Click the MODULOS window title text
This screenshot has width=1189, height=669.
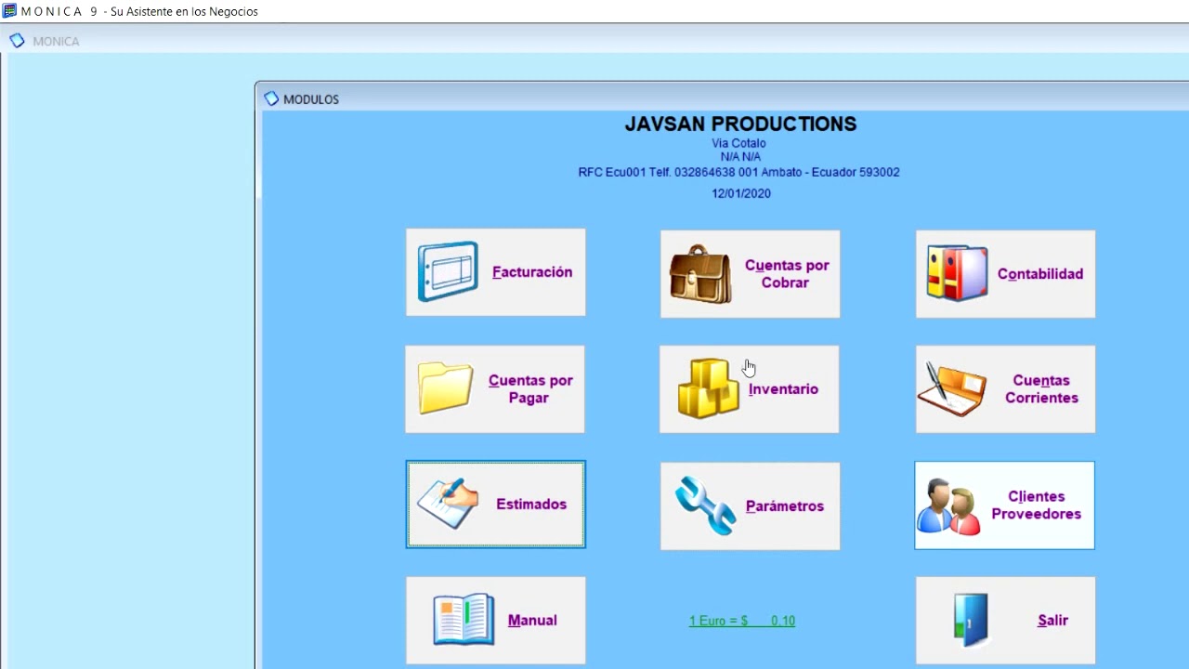click(311, 99)
